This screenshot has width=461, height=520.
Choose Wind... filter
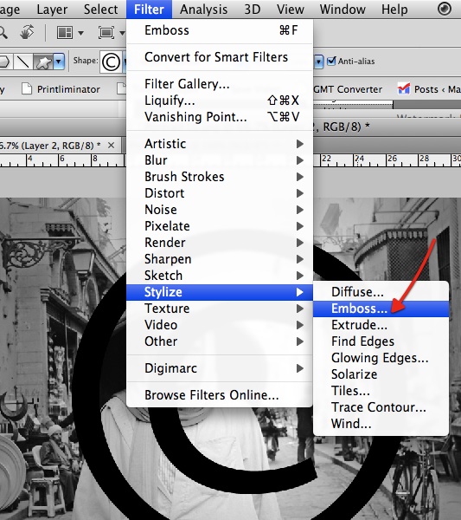381,424
